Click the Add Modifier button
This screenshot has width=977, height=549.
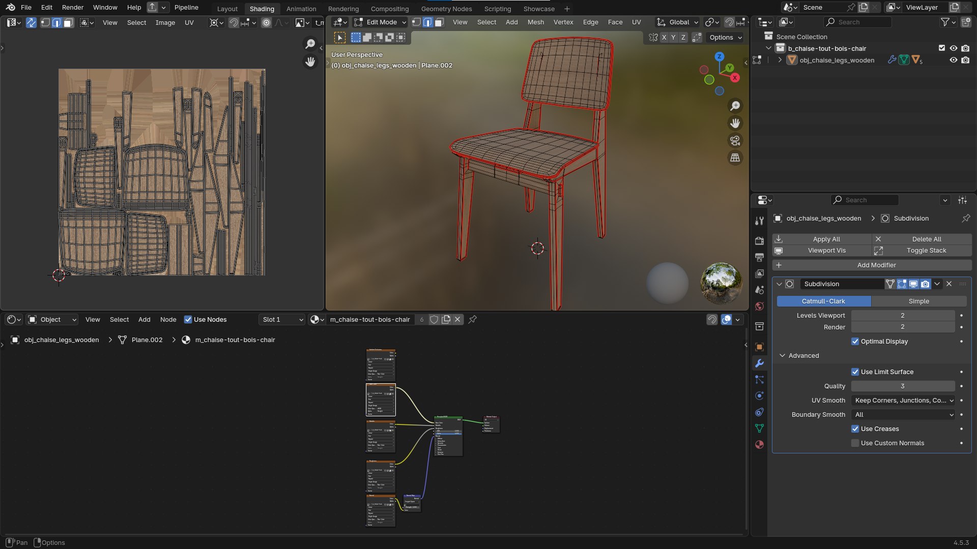coord(872,265)
